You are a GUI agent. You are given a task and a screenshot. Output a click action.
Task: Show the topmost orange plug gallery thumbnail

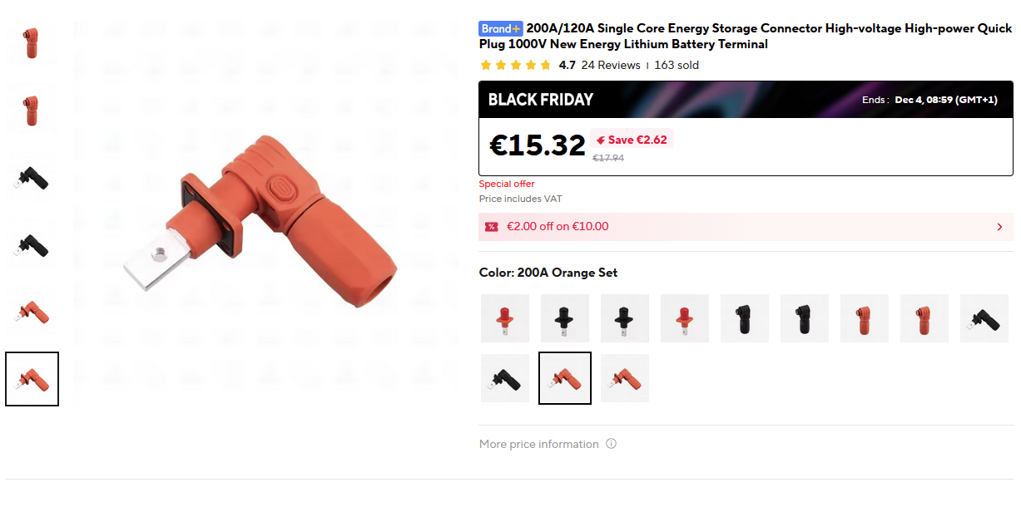pos(32,43)
